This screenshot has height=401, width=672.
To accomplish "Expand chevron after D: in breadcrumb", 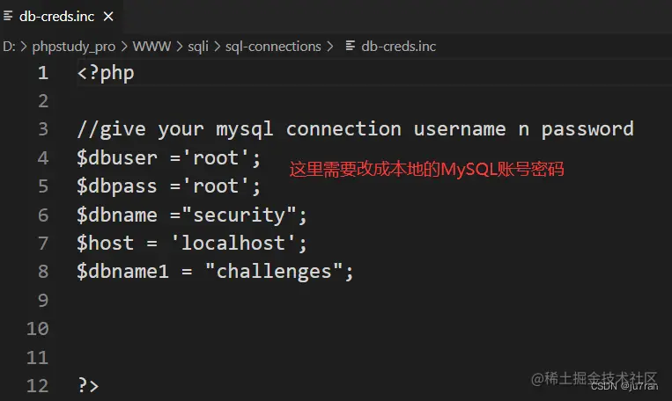I will [x=24, y=47].
